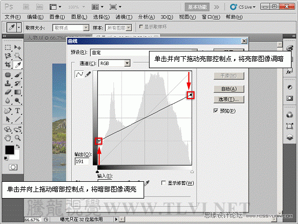The width and height of the screenshot is (298, 224).
Task: Select the Rectangular Marquee tool
Action: 8,47
